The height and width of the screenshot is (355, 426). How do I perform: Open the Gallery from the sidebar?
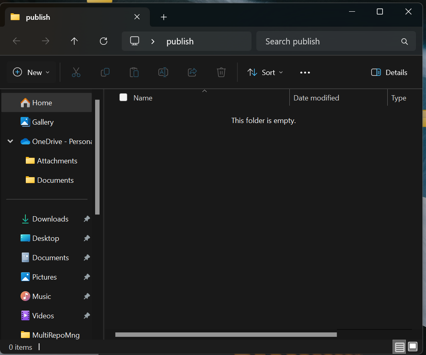(42, 122)
